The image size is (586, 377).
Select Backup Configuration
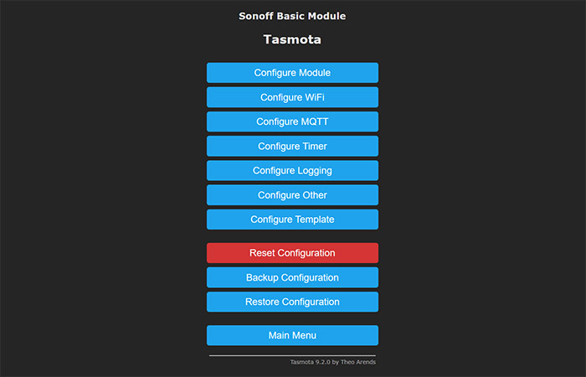(292, 277)
